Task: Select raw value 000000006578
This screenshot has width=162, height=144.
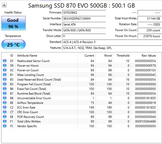Action: tap(146, 66)
